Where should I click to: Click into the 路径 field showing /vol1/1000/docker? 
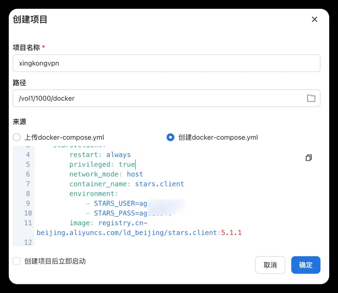pyautogui.click(x=156, y=98)
